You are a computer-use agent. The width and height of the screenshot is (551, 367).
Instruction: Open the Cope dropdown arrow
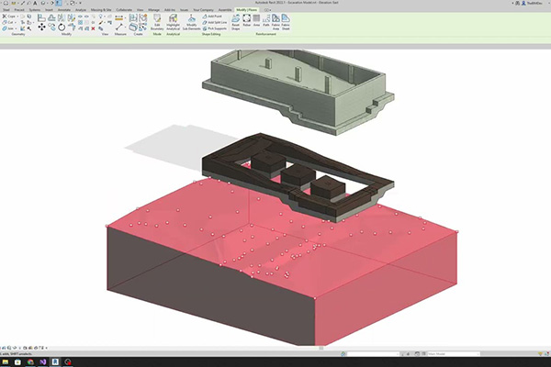[x=17, y=17]
